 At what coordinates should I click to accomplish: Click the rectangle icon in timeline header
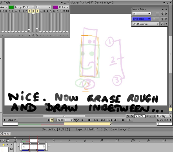7,141
